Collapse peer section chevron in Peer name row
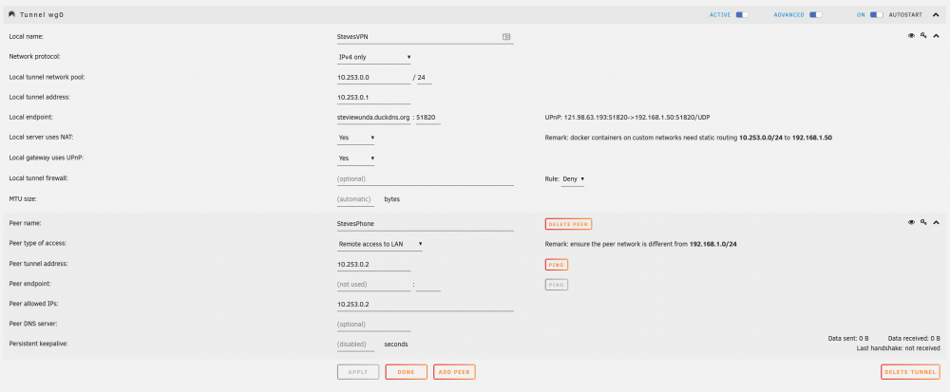950x392 pixels. [936, 223]
